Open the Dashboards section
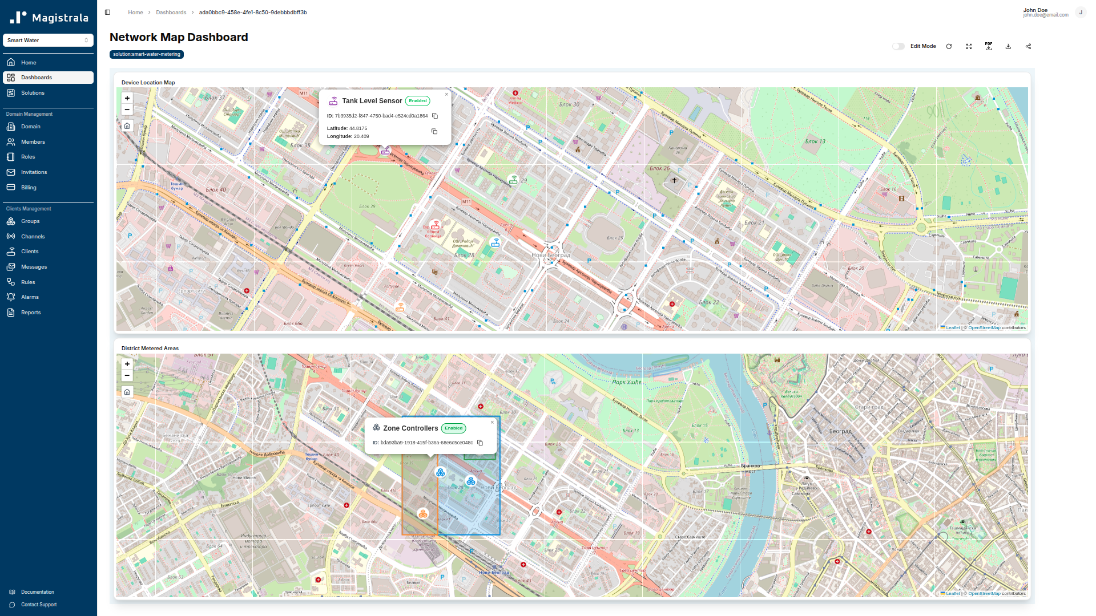The height and width of the screenshot is (616, 1096). point(37,77)
